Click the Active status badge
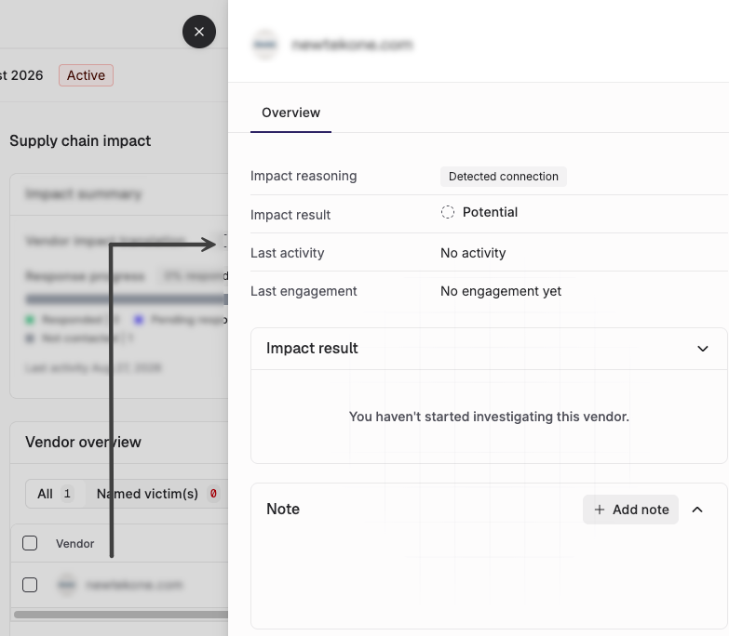Screen dimensions: 729x636 click(x=86, y=75)
